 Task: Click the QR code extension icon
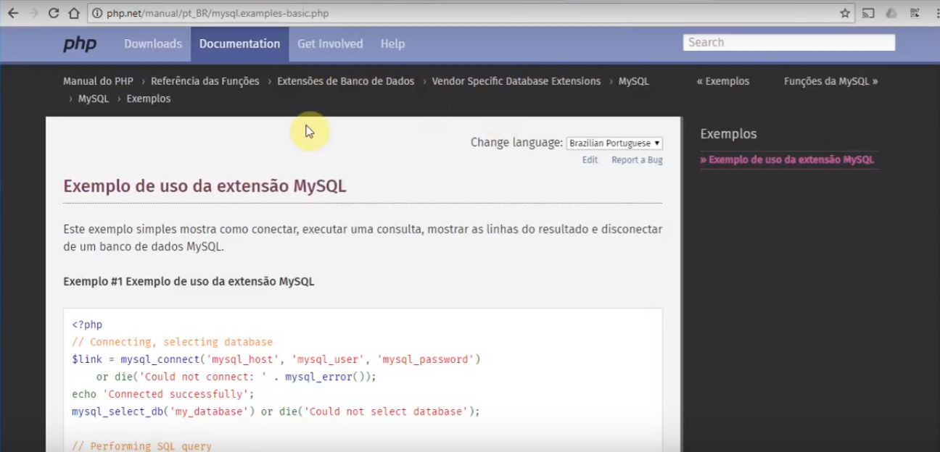click(914, 13)
